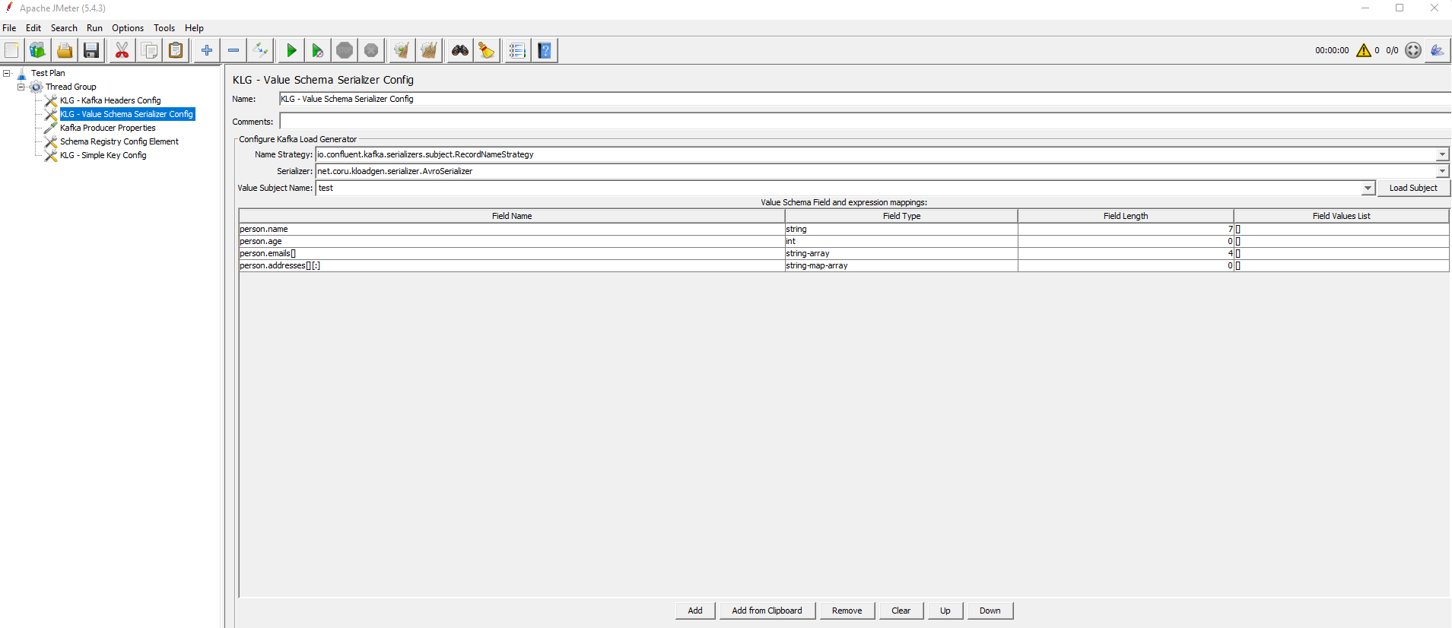Open the Edit menu
The image size is (1452, 628).
33,28
